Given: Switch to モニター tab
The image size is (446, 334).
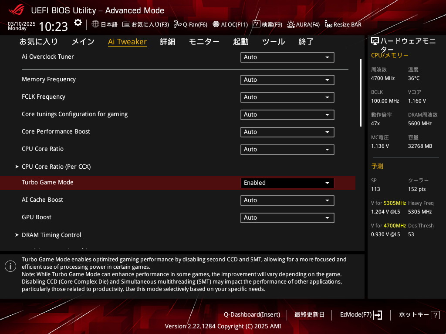Looking at the screenshot, I should coord(204,42).
